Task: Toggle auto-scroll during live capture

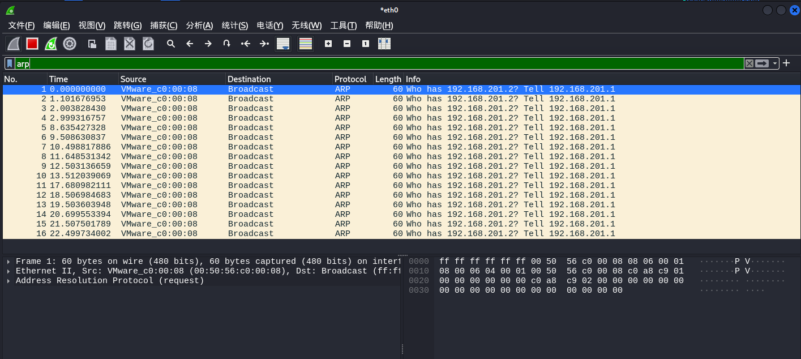Action: click(282, 44)
